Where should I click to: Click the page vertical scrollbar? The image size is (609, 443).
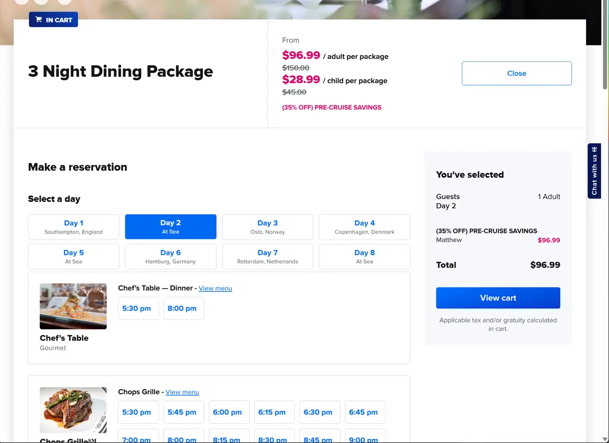click(x=605, y=46)
